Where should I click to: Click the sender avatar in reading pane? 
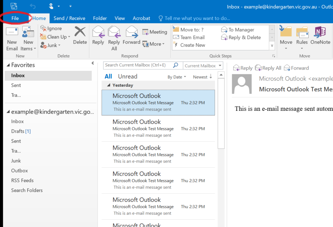[242, 84]
